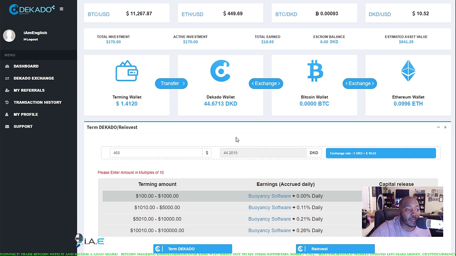Click the Dekado Wallet 44.6713 DKD balance
This screenshot has width=456, height=256.
[221, 104]
